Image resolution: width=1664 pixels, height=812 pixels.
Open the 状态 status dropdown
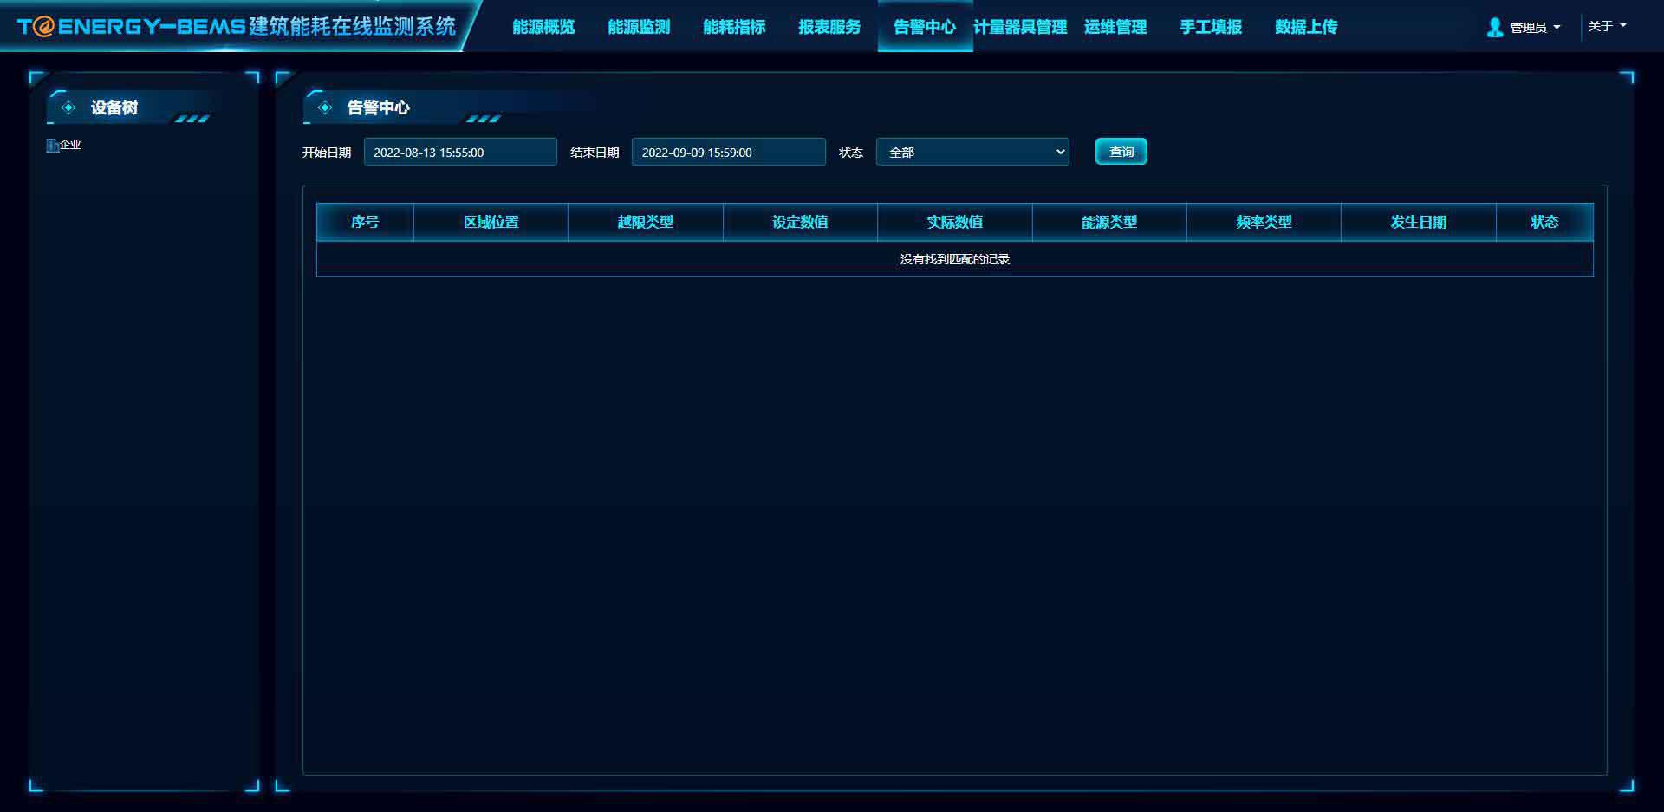tap(972, 152)
